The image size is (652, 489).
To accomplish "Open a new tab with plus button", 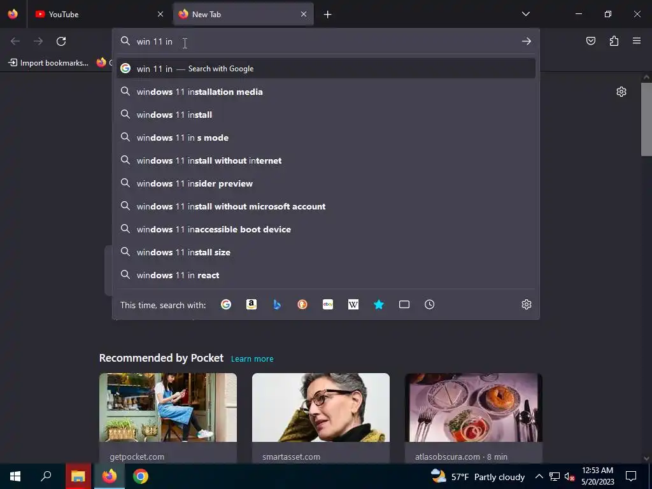I will tap(328, 15).
